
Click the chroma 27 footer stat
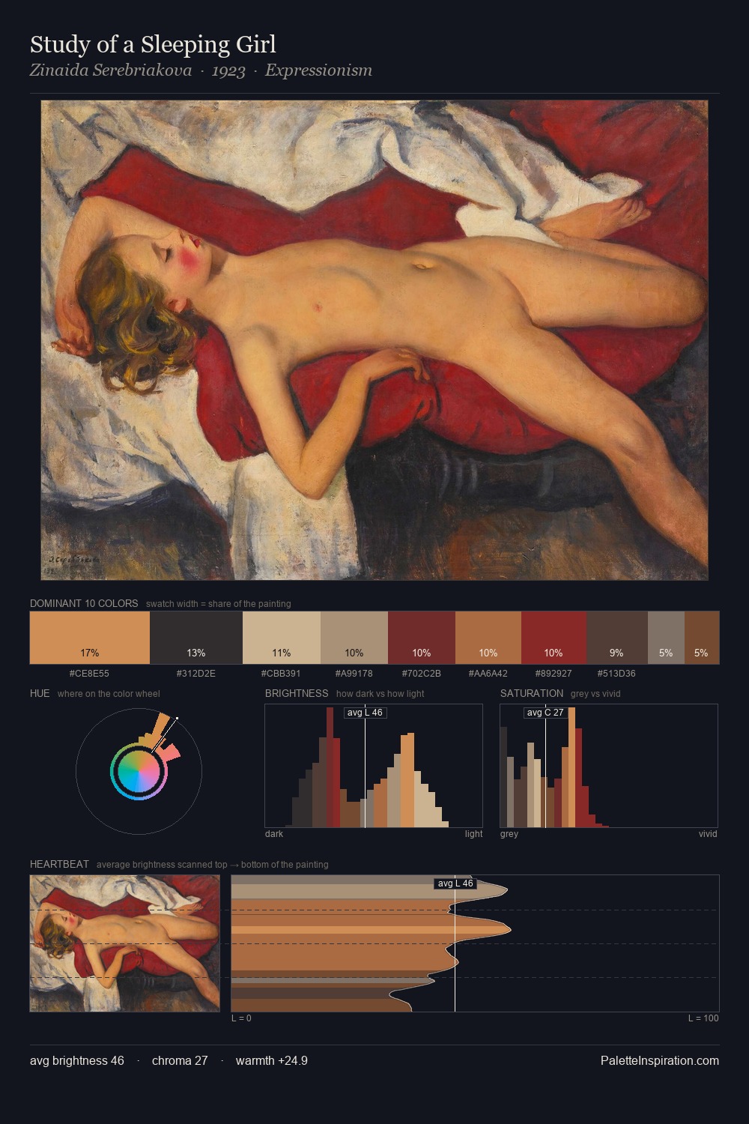click(x=180, y=1060)
